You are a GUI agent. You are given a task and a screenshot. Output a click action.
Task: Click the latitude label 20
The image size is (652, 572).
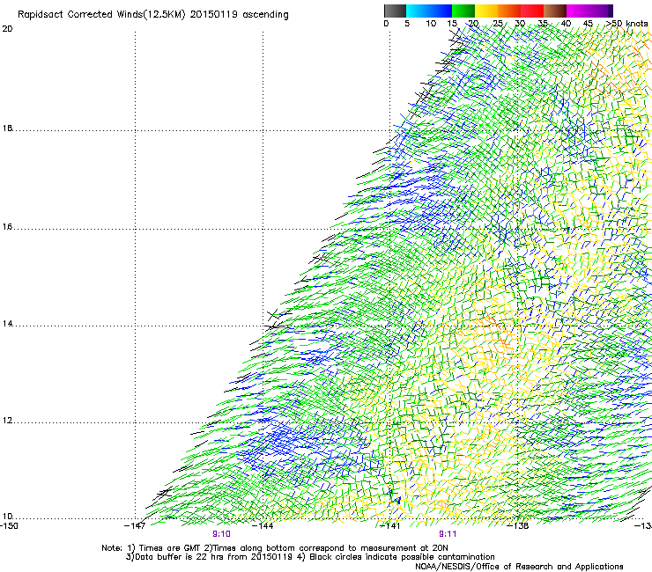coord(7,29)
